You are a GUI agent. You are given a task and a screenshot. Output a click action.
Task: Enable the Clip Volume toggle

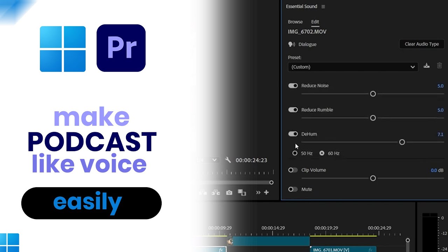click(x=293, y=170)
